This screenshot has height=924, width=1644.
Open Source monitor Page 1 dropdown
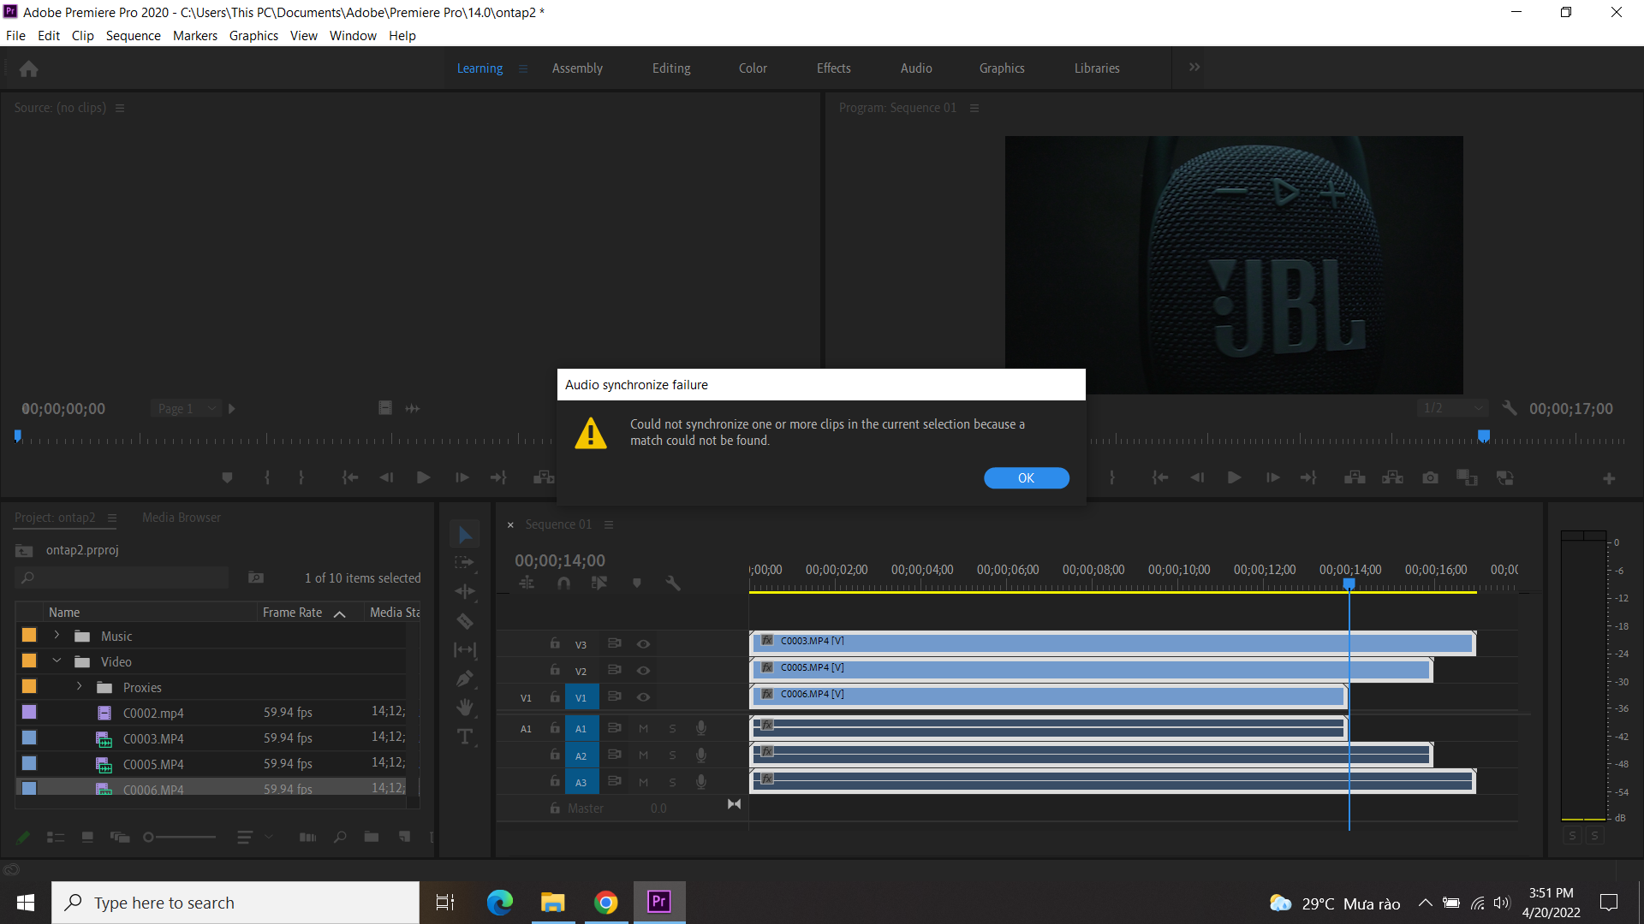pos(187,409)
